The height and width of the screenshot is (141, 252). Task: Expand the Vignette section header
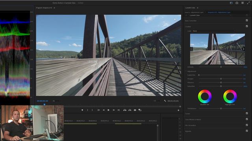[x=188, y=131]
